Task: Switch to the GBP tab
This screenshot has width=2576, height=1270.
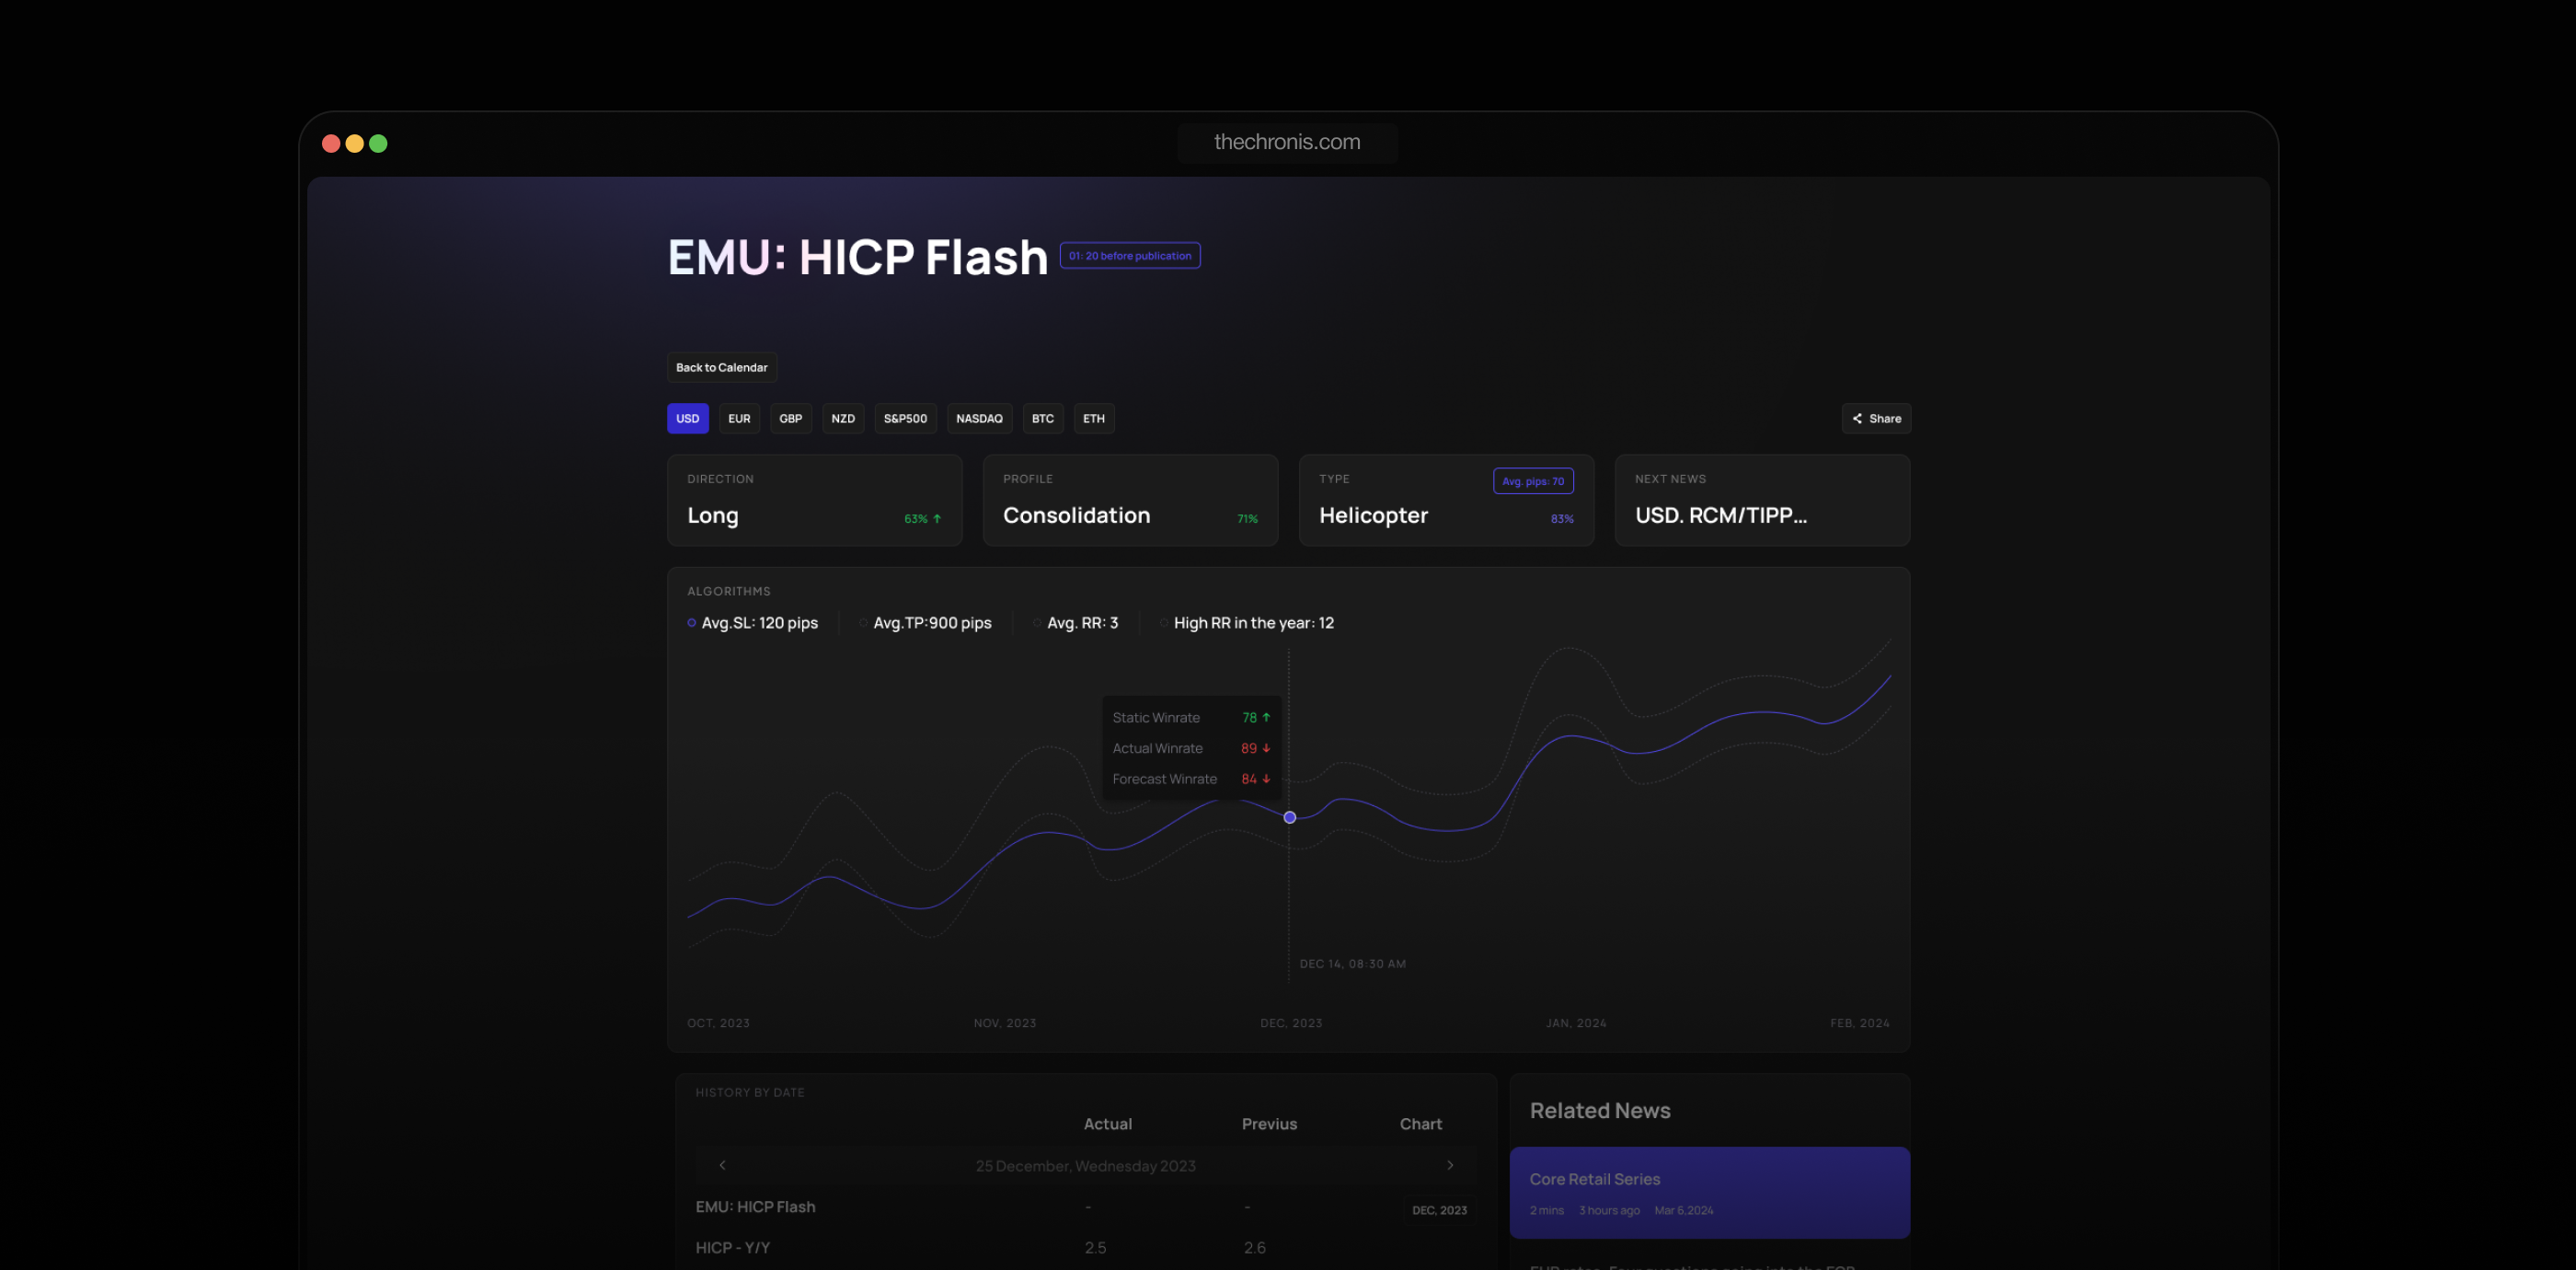Action: click(x=791, y=419)
